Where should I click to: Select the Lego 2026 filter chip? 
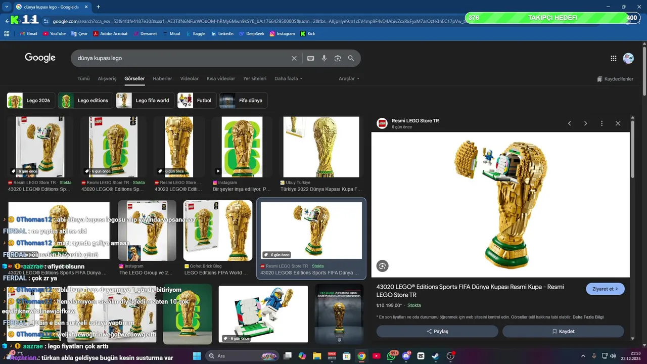[31, 100]
